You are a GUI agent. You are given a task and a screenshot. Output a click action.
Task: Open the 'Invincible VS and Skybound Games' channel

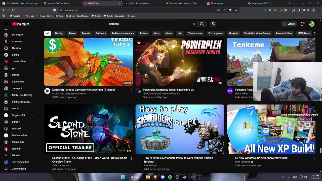point(161,94)
